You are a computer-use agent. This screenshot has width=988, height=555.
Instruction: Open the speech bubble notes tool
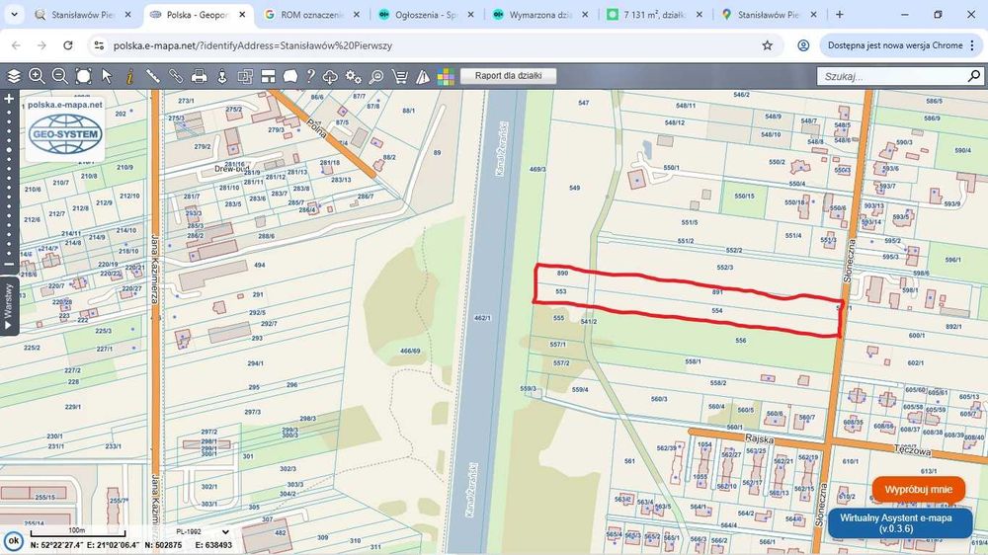point(290,76)
